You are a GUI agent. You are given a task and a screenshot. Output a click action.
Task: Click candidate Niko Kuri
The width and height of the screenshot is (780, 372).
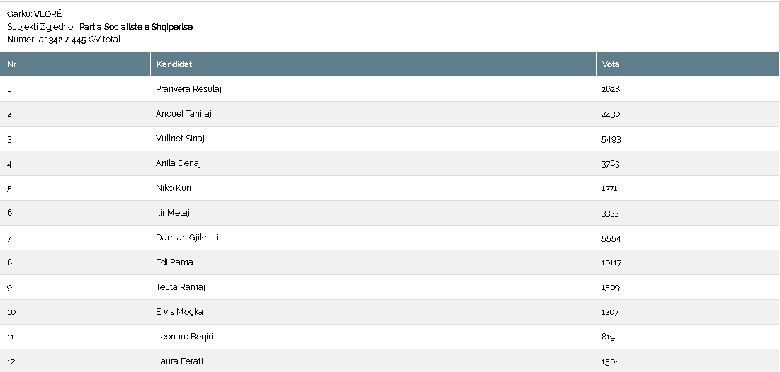click(x=173, y=188)
